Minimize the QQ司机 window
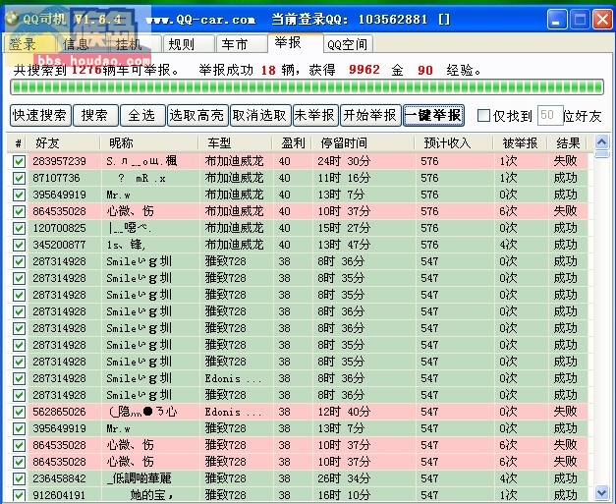The width and height of the screenshot is (616, 504). (x=556, y=20)
